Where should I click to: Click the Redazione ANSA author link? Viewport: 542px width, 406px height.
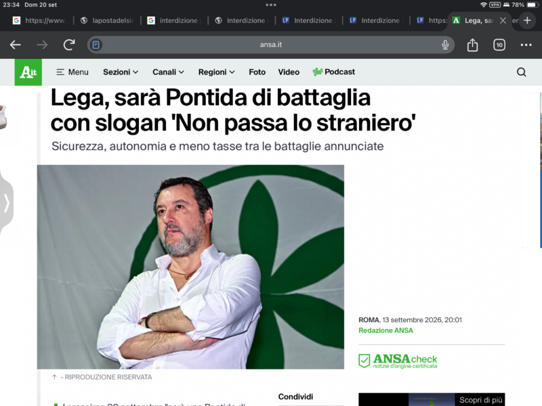click(x=385, y=330)
